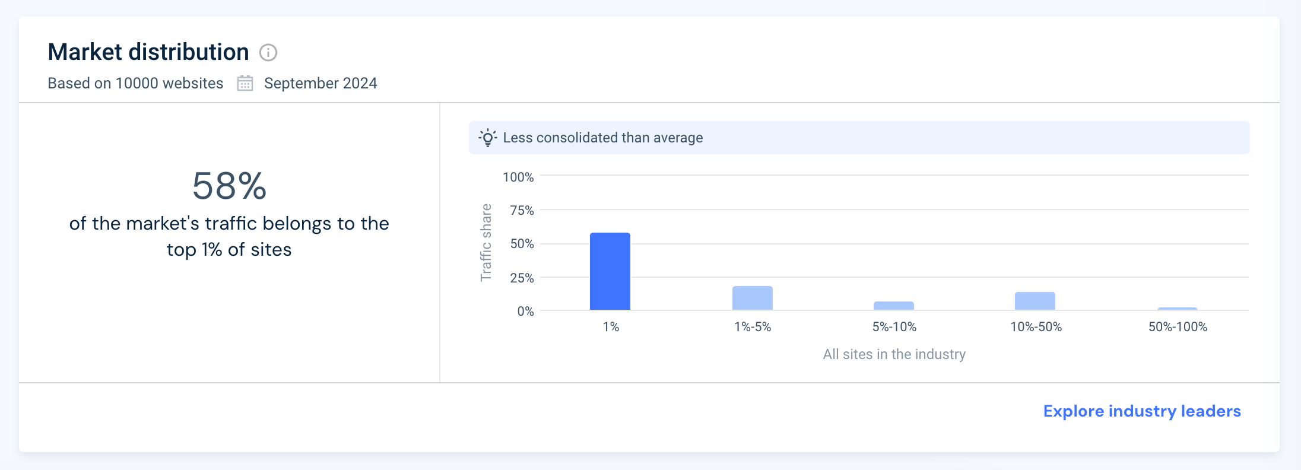Select the tiny 50%-100% bar
This screenshot has width=1301, height=470.
click(1177, 309)
